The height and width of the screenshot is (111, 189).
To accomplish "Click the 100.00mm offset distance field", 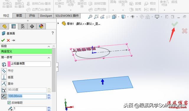I will pos(27,96).
